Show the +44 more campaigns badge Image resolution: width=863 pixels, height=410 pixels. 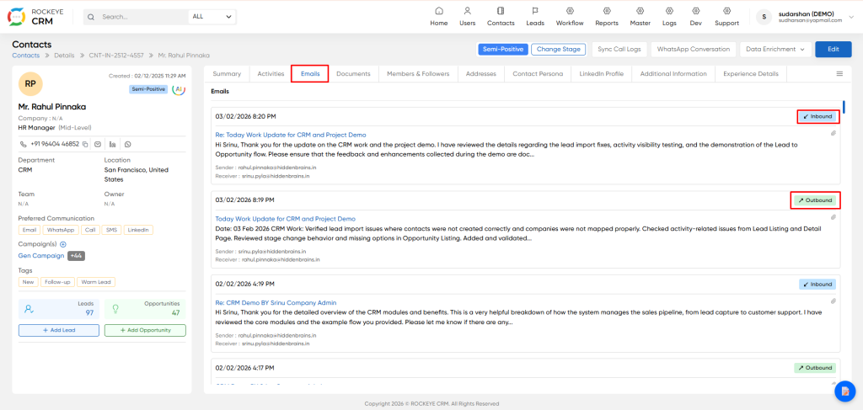point(77,256)
